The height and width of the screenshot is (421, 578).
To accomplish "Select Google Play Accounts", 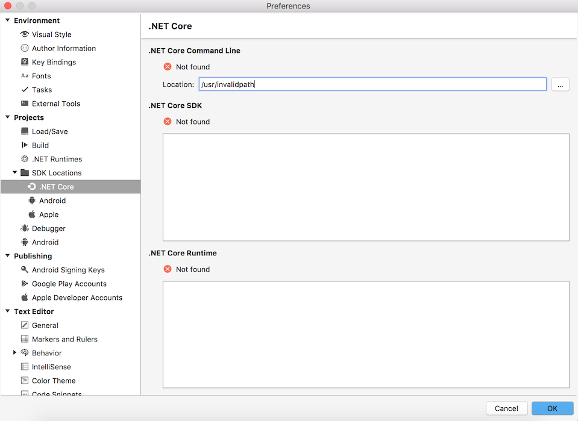I will (69, 284).
